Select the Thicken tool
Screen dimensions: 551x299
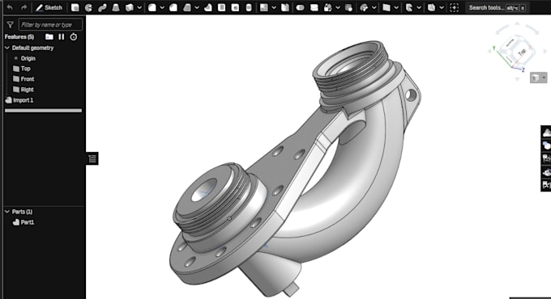tap(130, 7)
